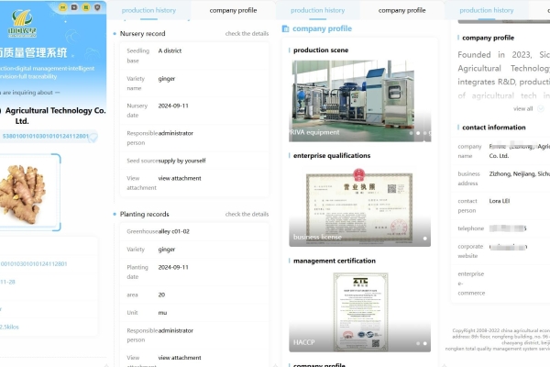Click the blurred telephone number
Screen dimensions: 550x367
click(508, 228)
